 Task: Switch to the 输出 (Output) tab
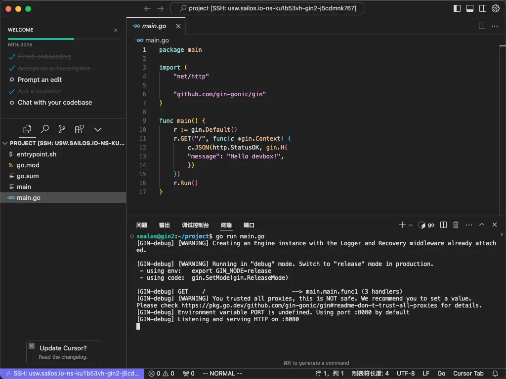[164, 225]
